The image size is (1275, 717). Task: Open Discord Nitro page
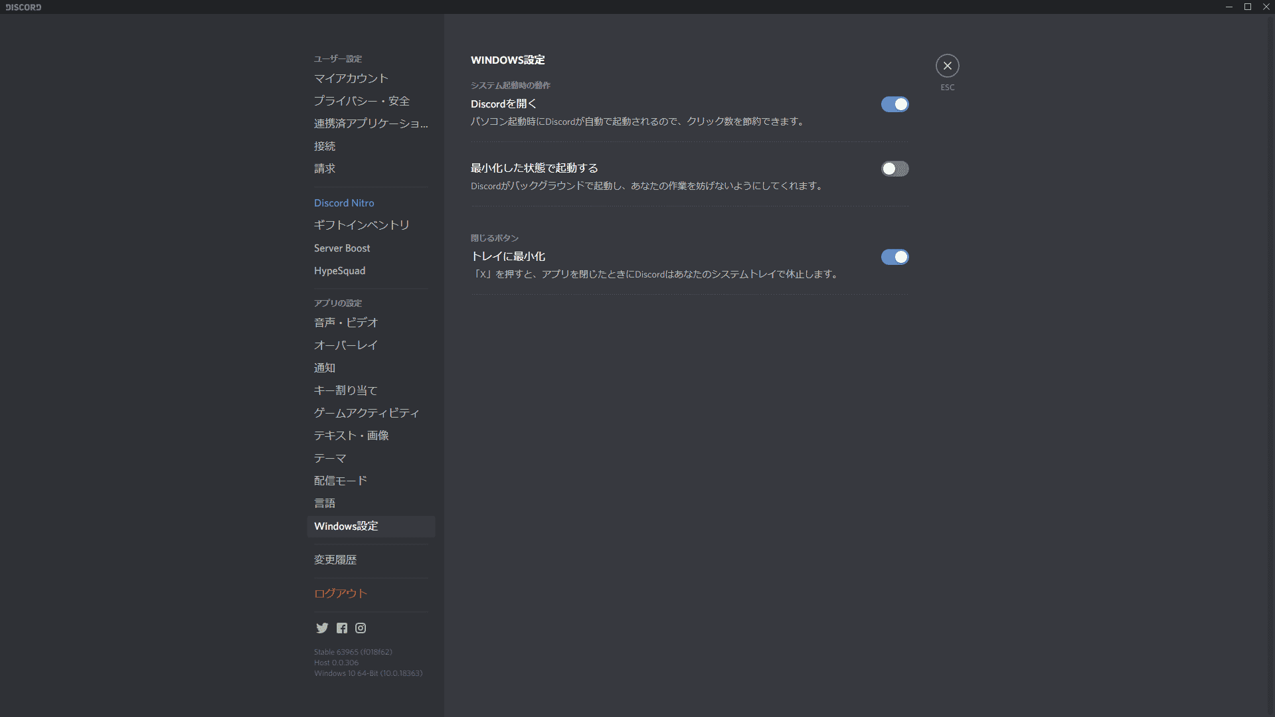[x=371, y=203]
